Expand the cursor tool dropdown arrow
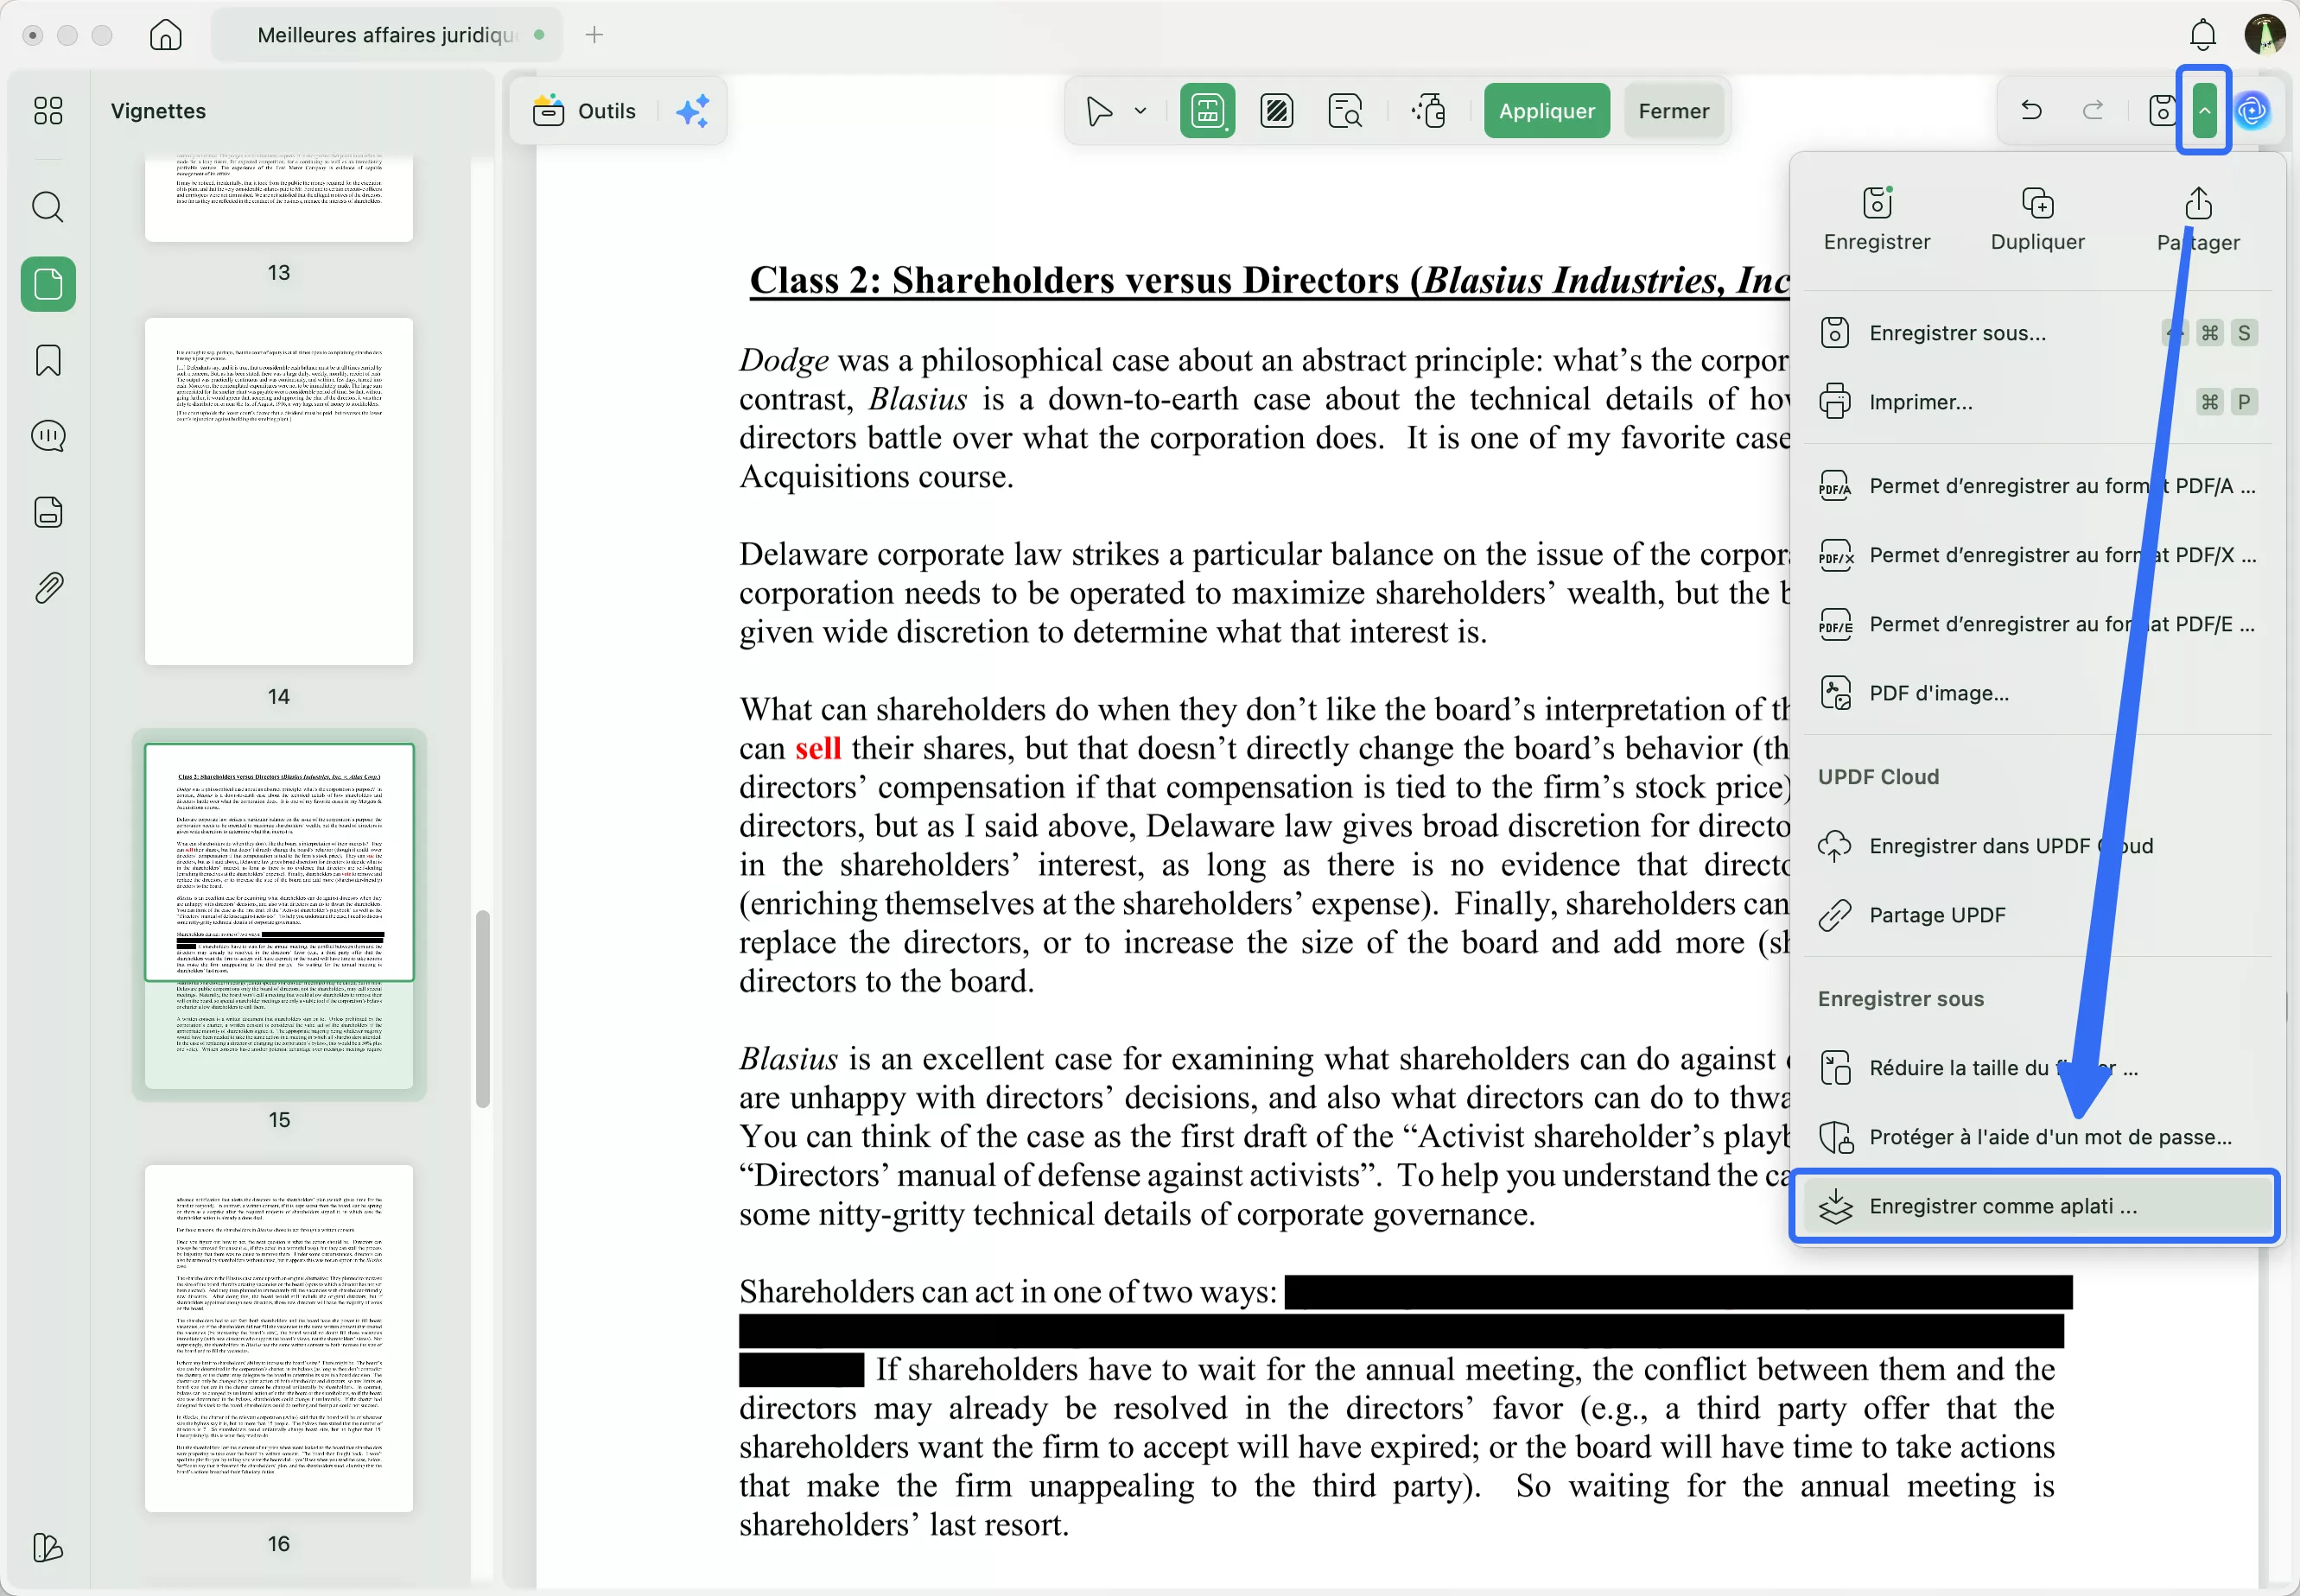Image resolution: width=2300 pixels, height=1596 pixels. pos(1140,111)
